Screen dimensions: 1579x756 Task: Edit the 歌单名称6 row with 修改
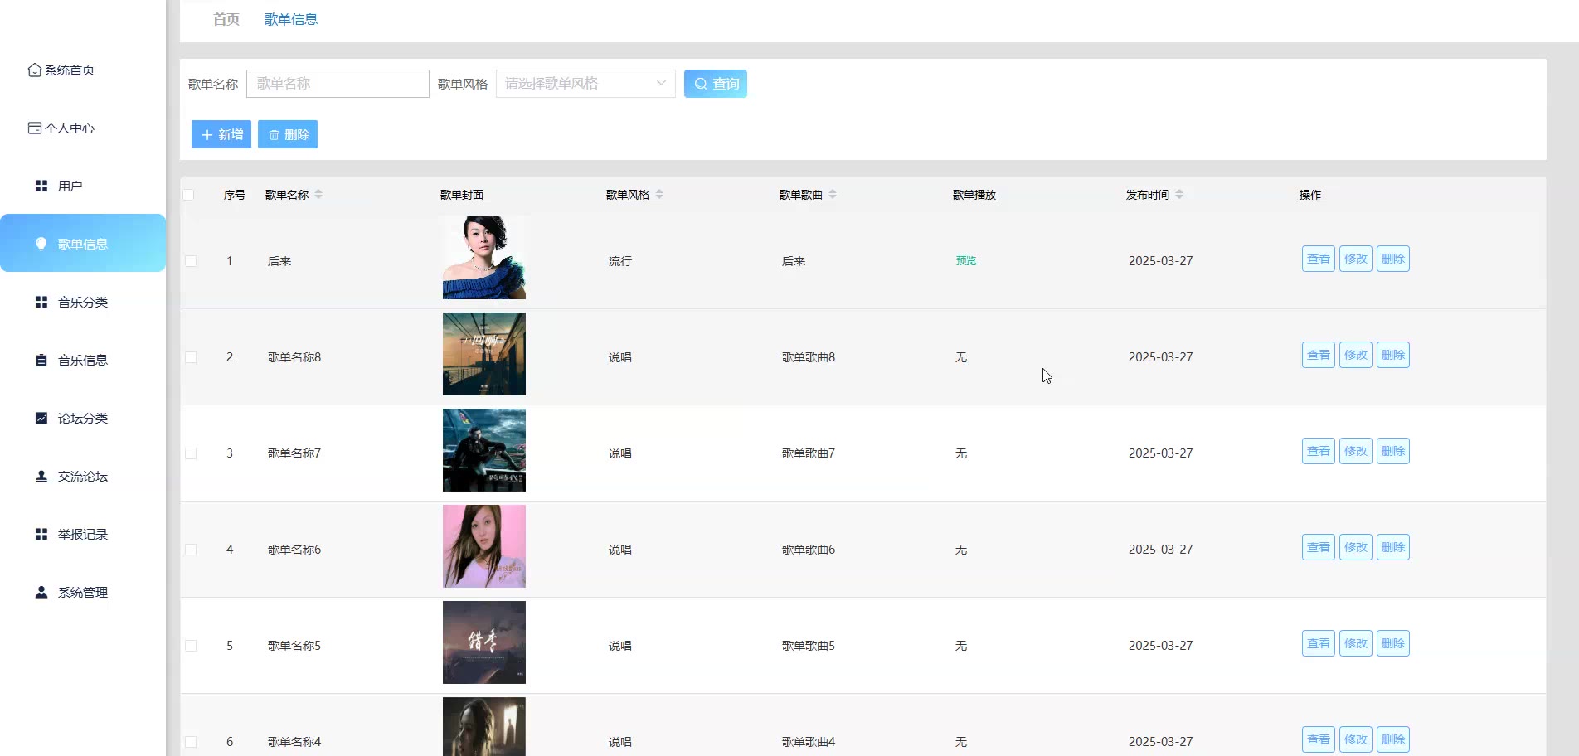[x=1356, y=547]
